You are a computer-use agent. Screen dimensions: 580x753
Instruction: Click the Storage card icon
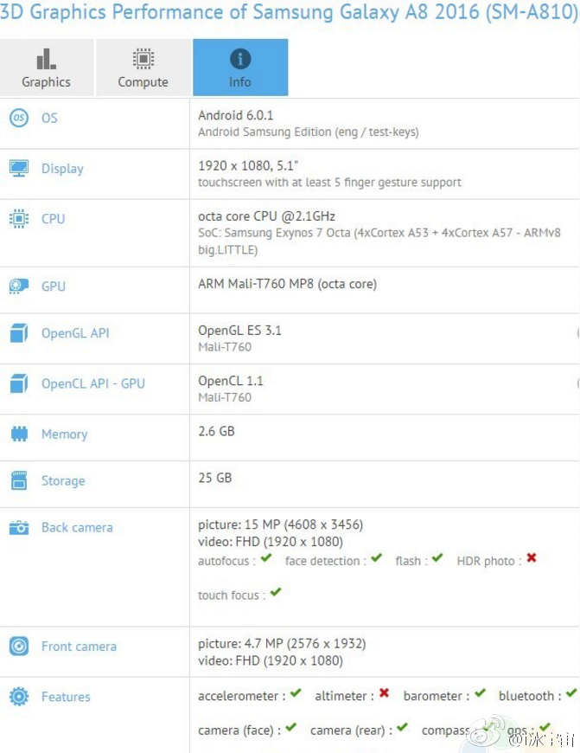[x=19, y=480]
